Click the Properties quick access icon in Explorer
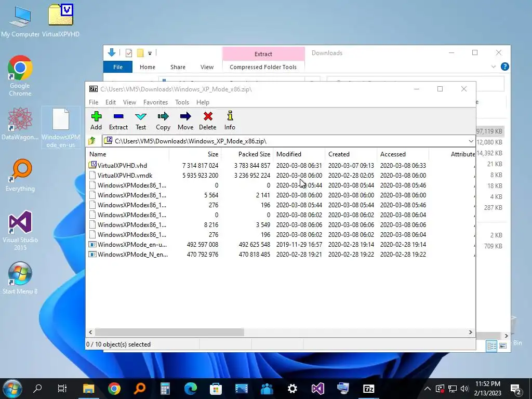Image resolution: width=532 pixels, height=399 pixels. pyautogui.click(x=129, y=53)
